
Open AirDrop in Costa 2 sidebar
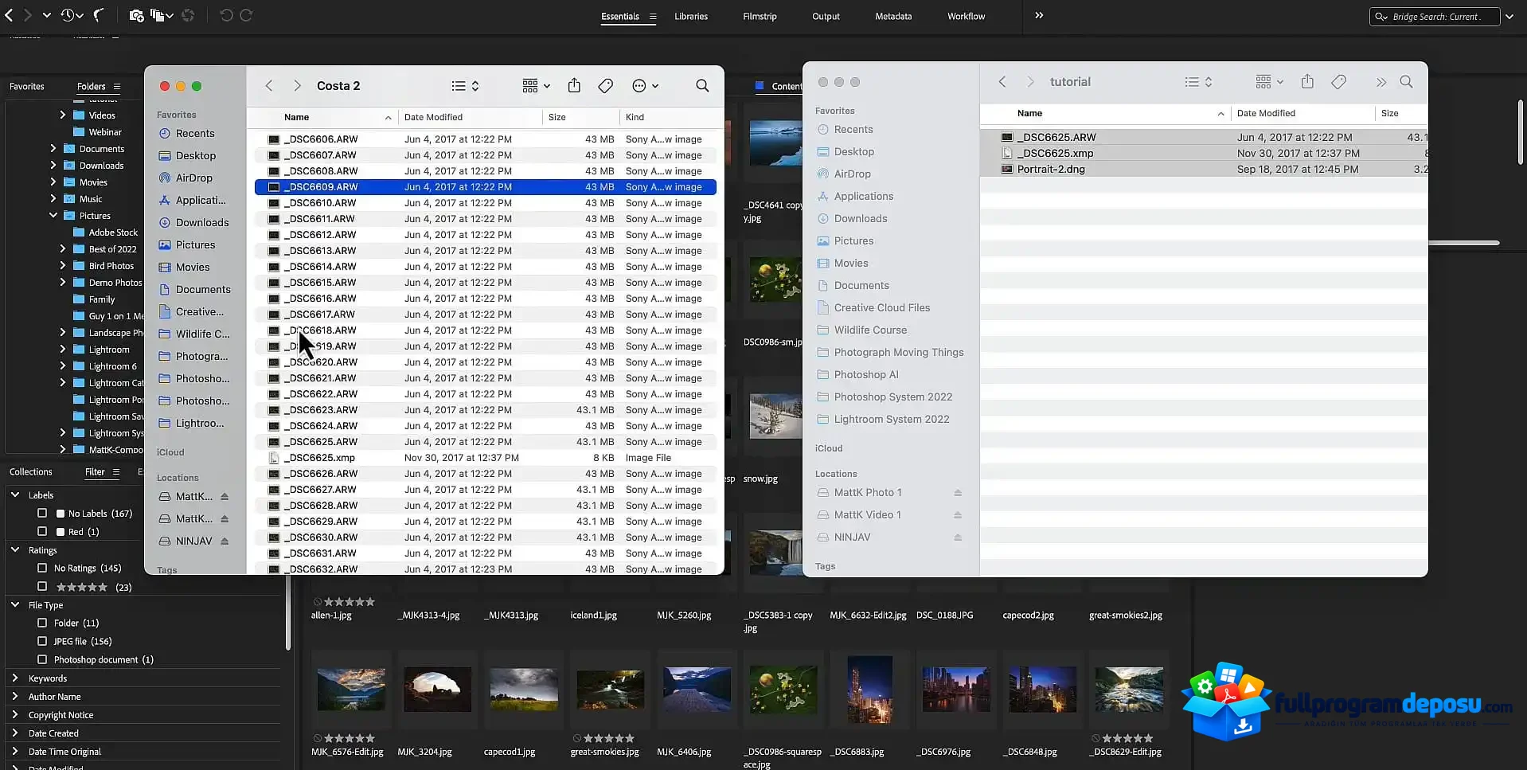pyautogui.click(x=193, y=178)
